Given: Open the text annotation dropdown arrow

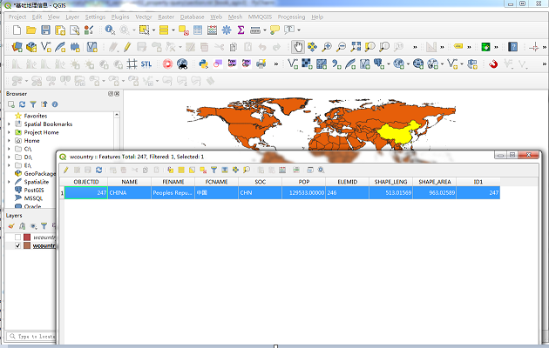Looking at the screenshot, I should click(299, 30).
